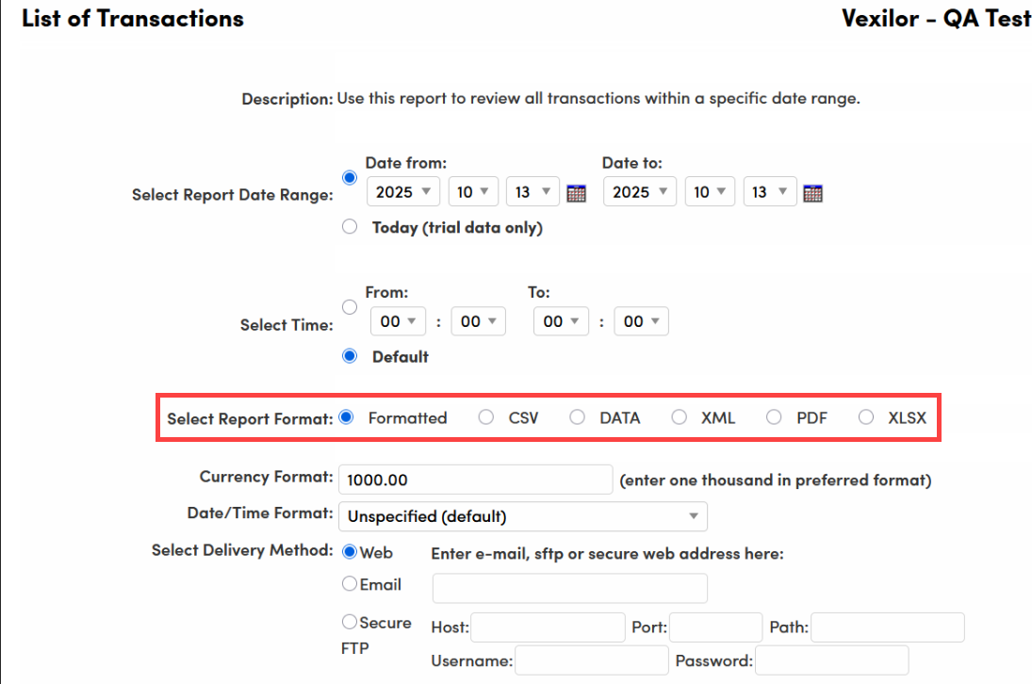The width and height of the screenshot is (1032, 684).
Task: Open the Date to calendar picker icon
Action: click(813, 193)
